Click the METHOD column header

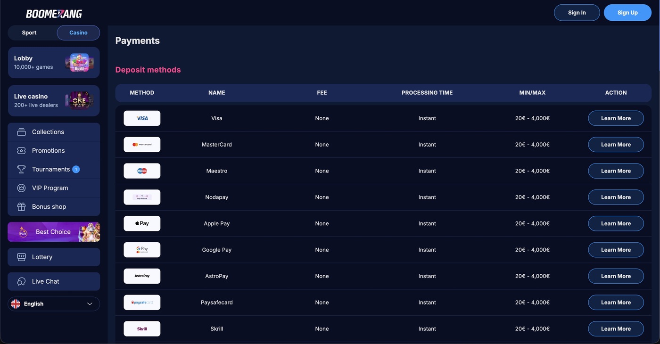pos(142,93)
